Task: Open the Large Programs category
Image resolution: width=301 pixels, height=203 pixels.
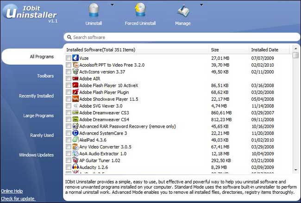Action: pyautogui.click(x=39, y=116)
